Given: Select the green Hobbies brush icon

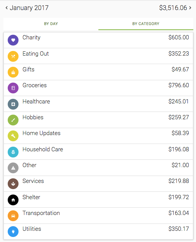Looking at the screenshot, I should point(13,120).
